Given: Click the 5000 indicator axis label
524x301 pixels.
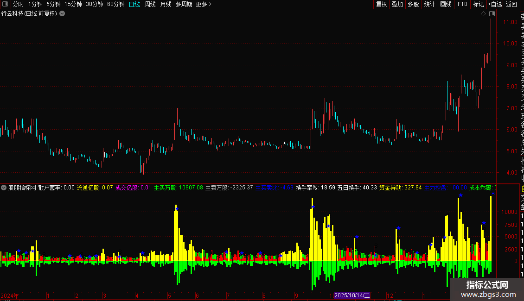Looking at the screenshot, I should point(511,237).
